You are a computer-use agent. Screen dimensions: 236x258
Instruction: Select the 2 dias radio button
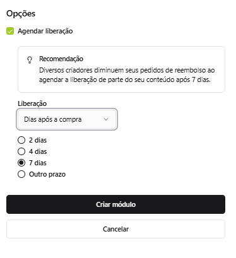[x=21, y=140]
